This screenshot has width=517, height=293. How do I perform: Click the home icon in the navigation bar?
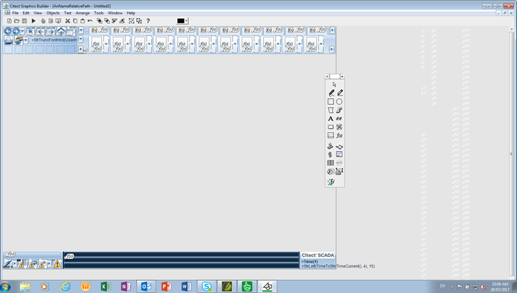[61, 31]
